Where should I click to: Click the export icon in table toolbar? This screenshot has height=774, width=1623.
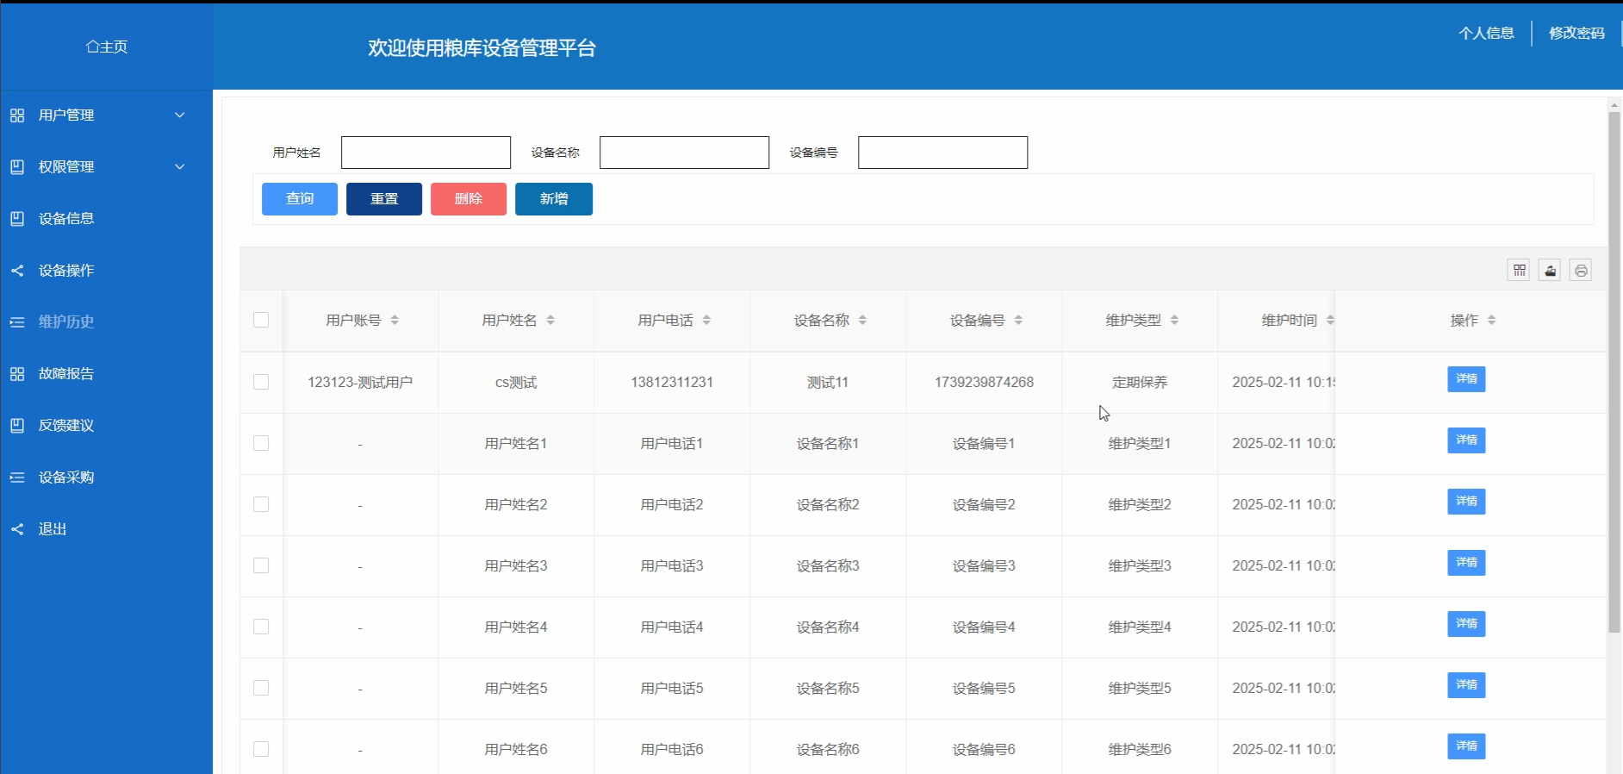tap(1550, 271)
